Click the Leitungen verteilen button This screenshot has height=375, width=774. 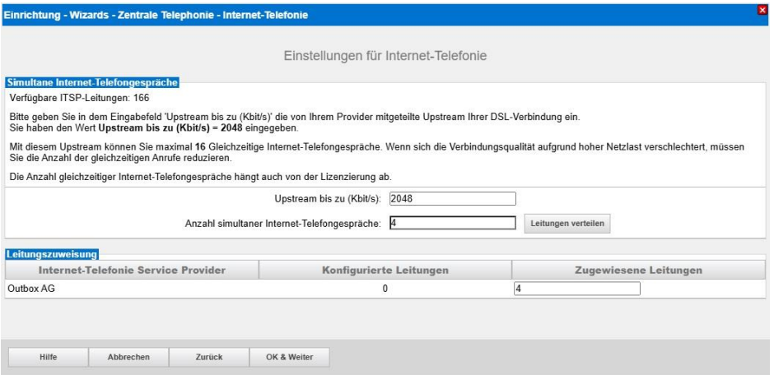tap(567, 225)
